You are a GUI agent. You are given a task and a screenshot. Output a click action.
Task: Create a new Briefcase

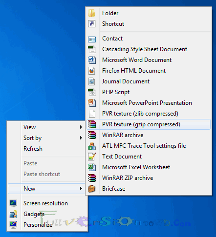(x=149, y=189)
